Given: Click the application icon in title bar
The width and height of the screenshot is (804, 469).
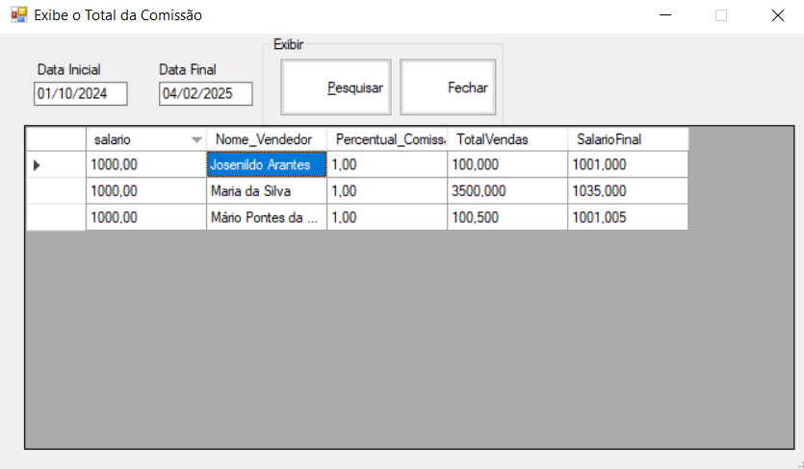Looking at the screenshot, I should tap(18, 15).
